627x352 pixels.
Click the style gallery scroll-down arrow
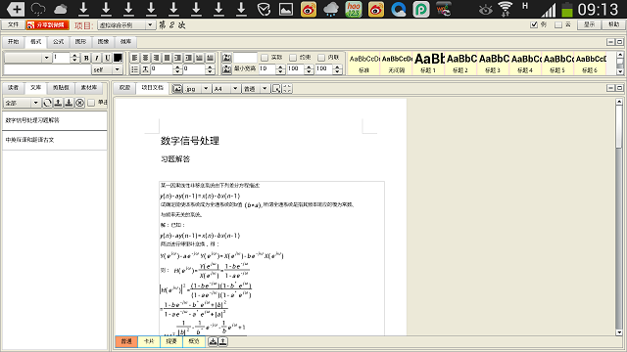[620, 71]
